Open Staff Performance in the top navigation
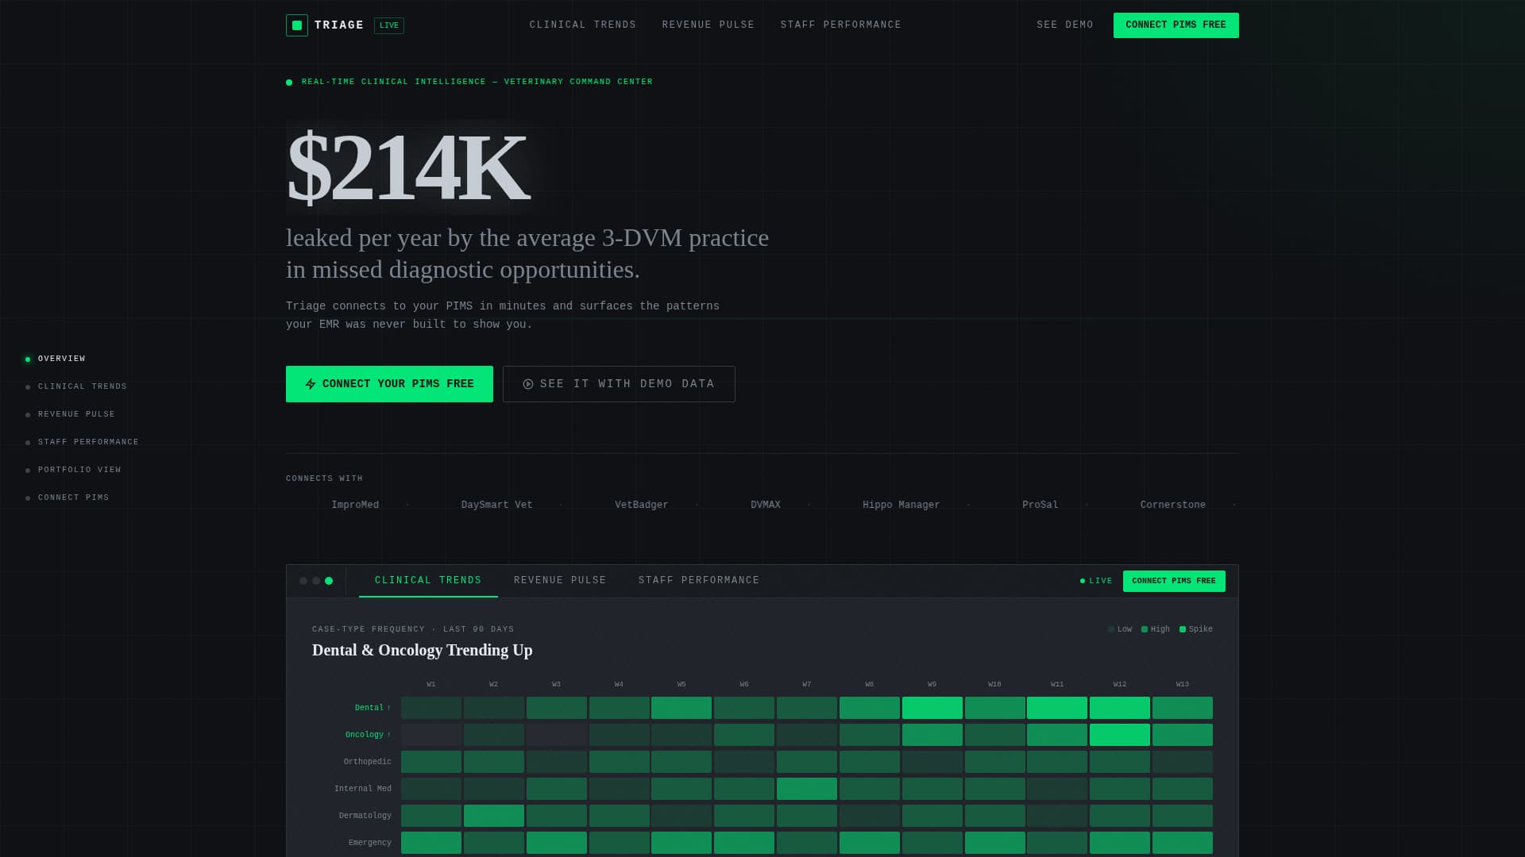This screenshot has height=857, width=1525. click(x=841, y=25)
